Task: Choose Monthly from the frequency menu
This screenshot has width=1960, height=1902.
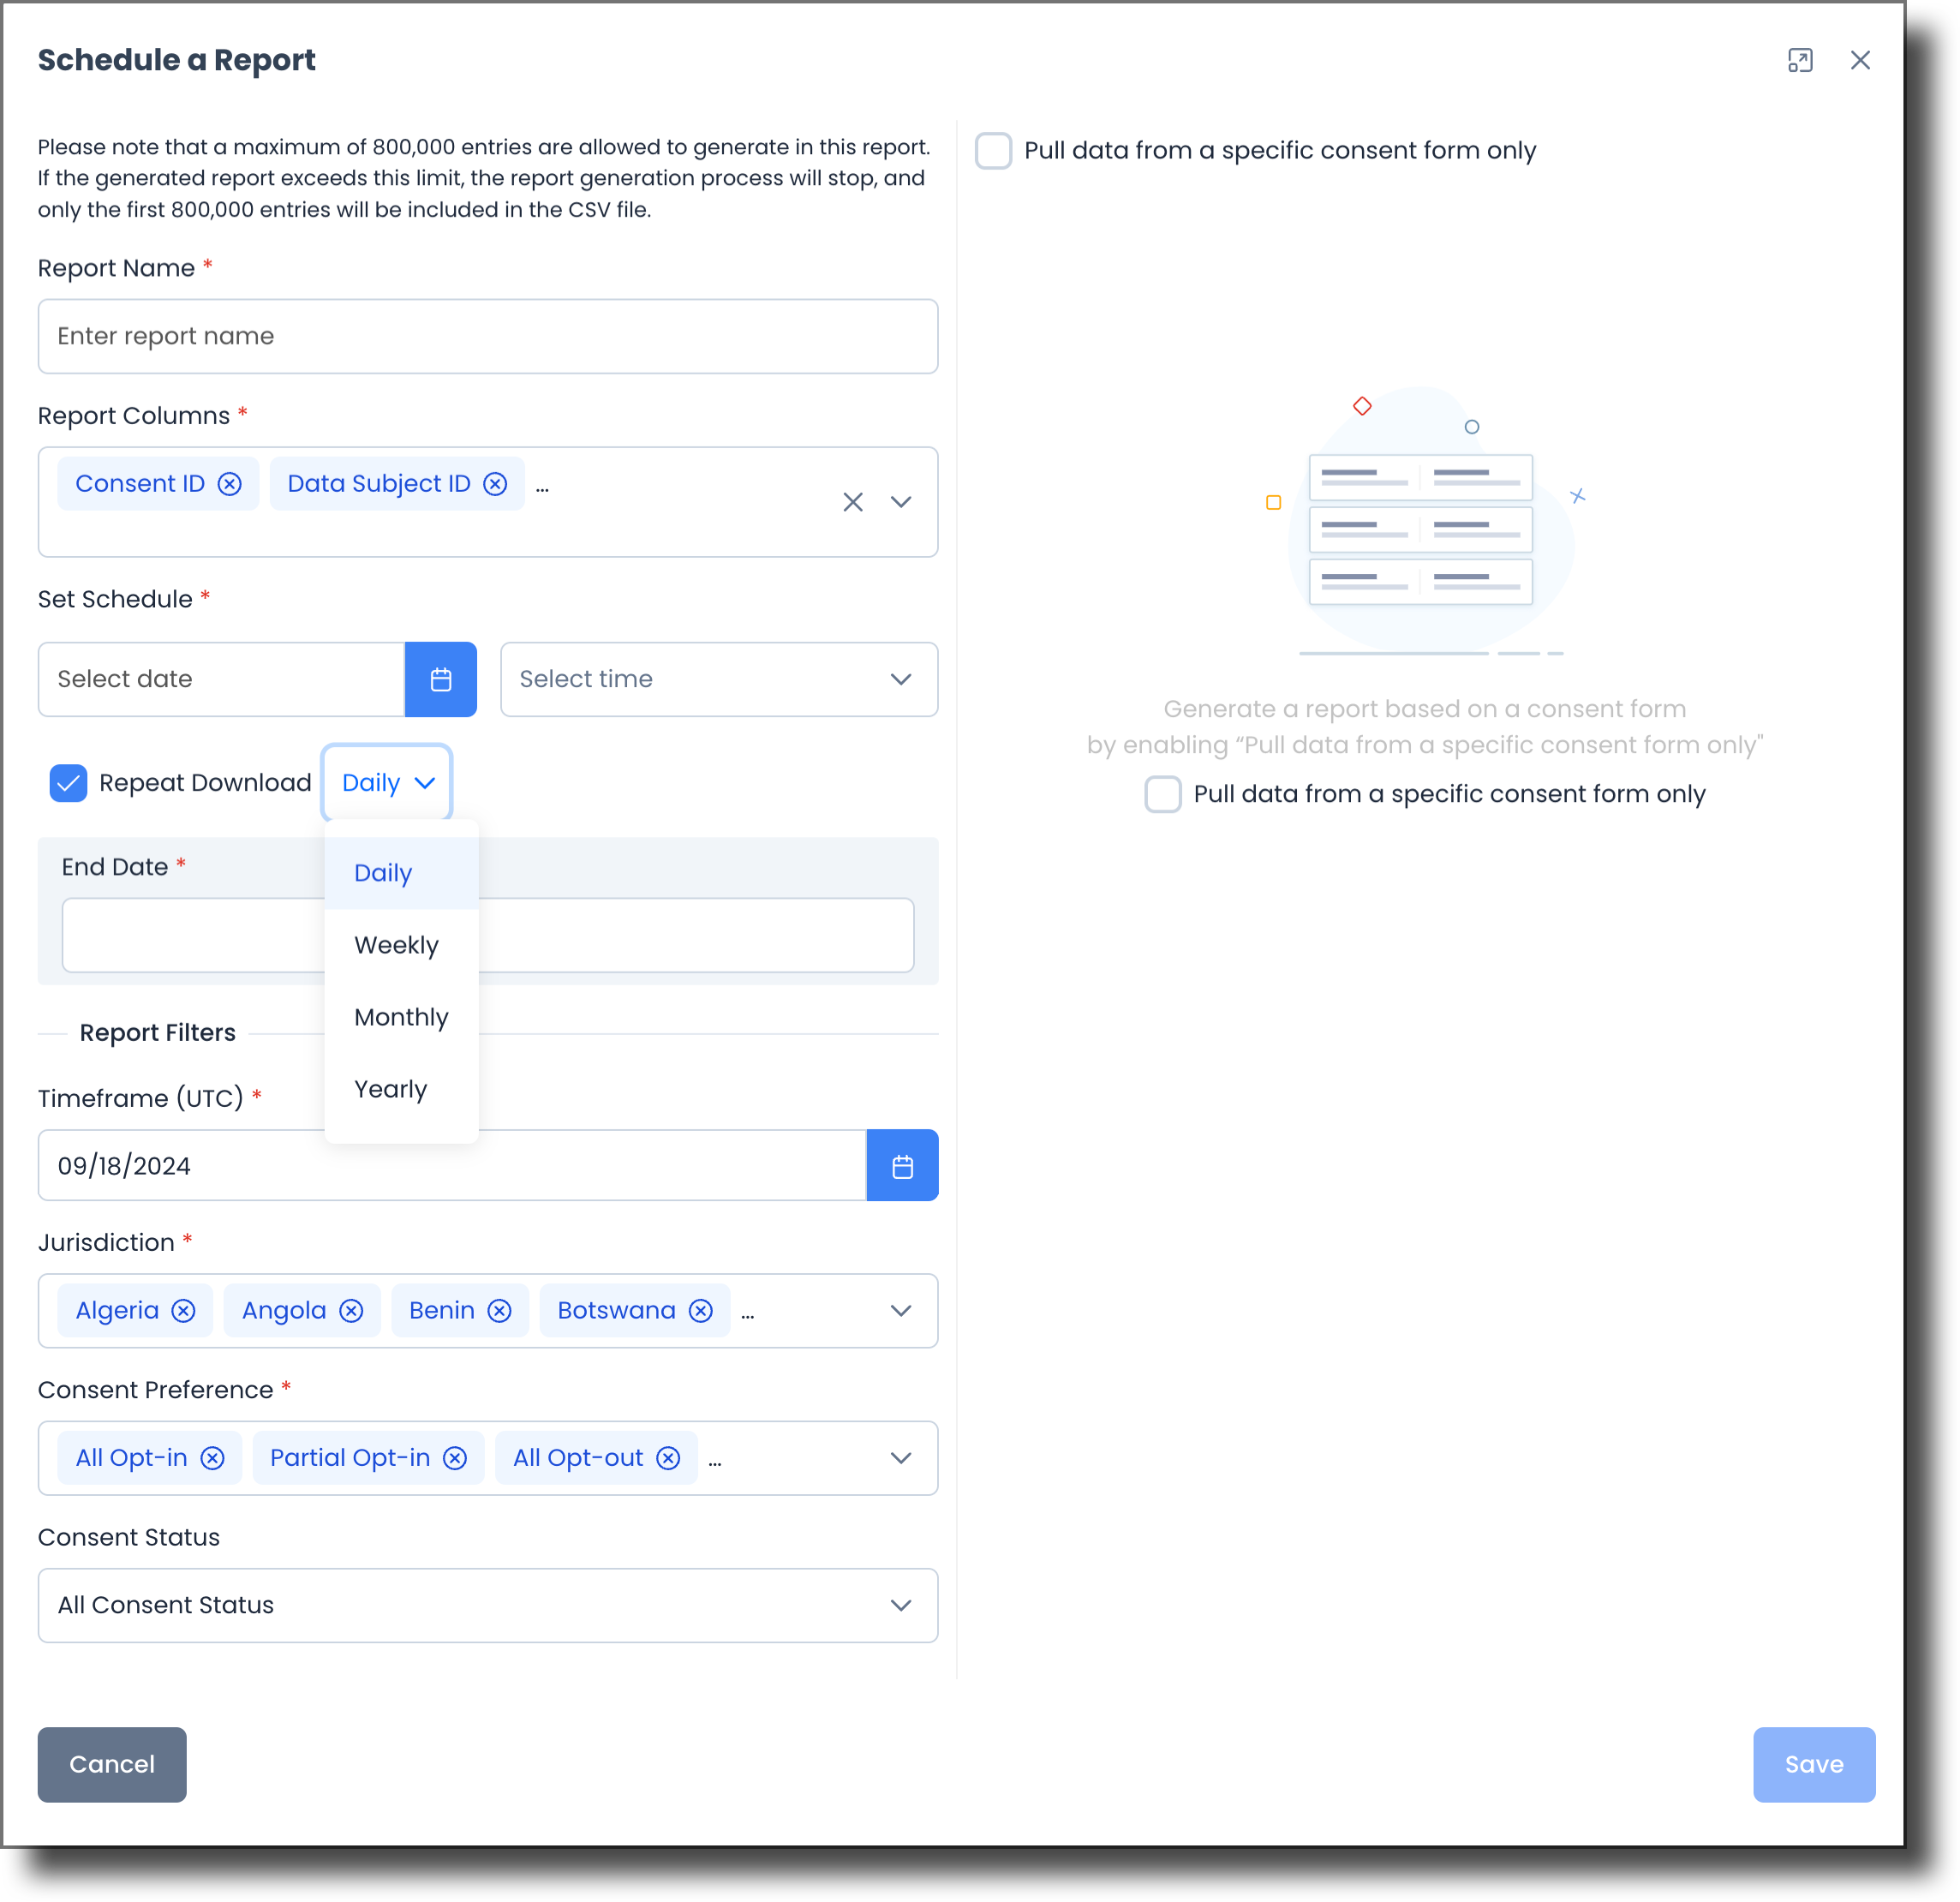Action: [401, 1017]
